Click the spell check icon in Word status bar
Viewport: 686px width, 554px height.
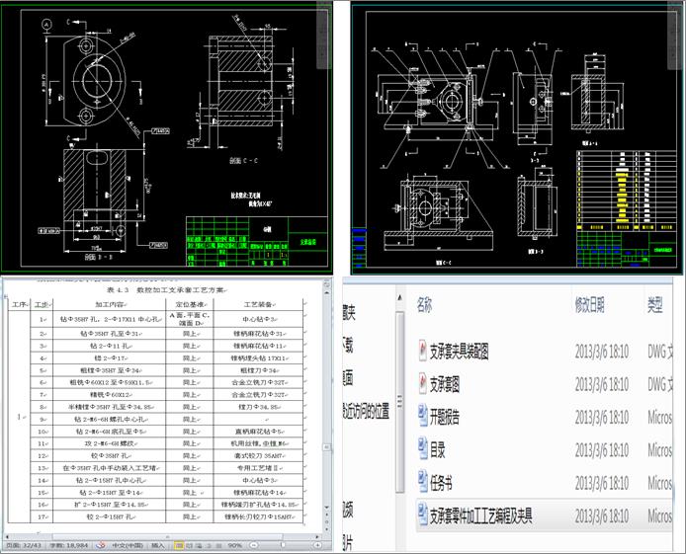tap(100, 544)
